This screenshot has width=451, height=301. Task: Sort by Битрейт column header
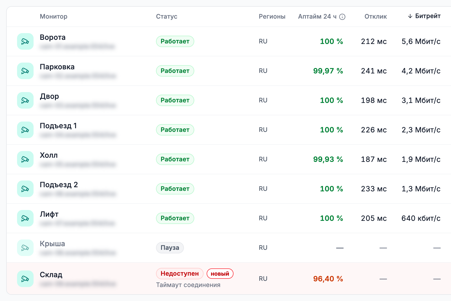tap(424, 16)
